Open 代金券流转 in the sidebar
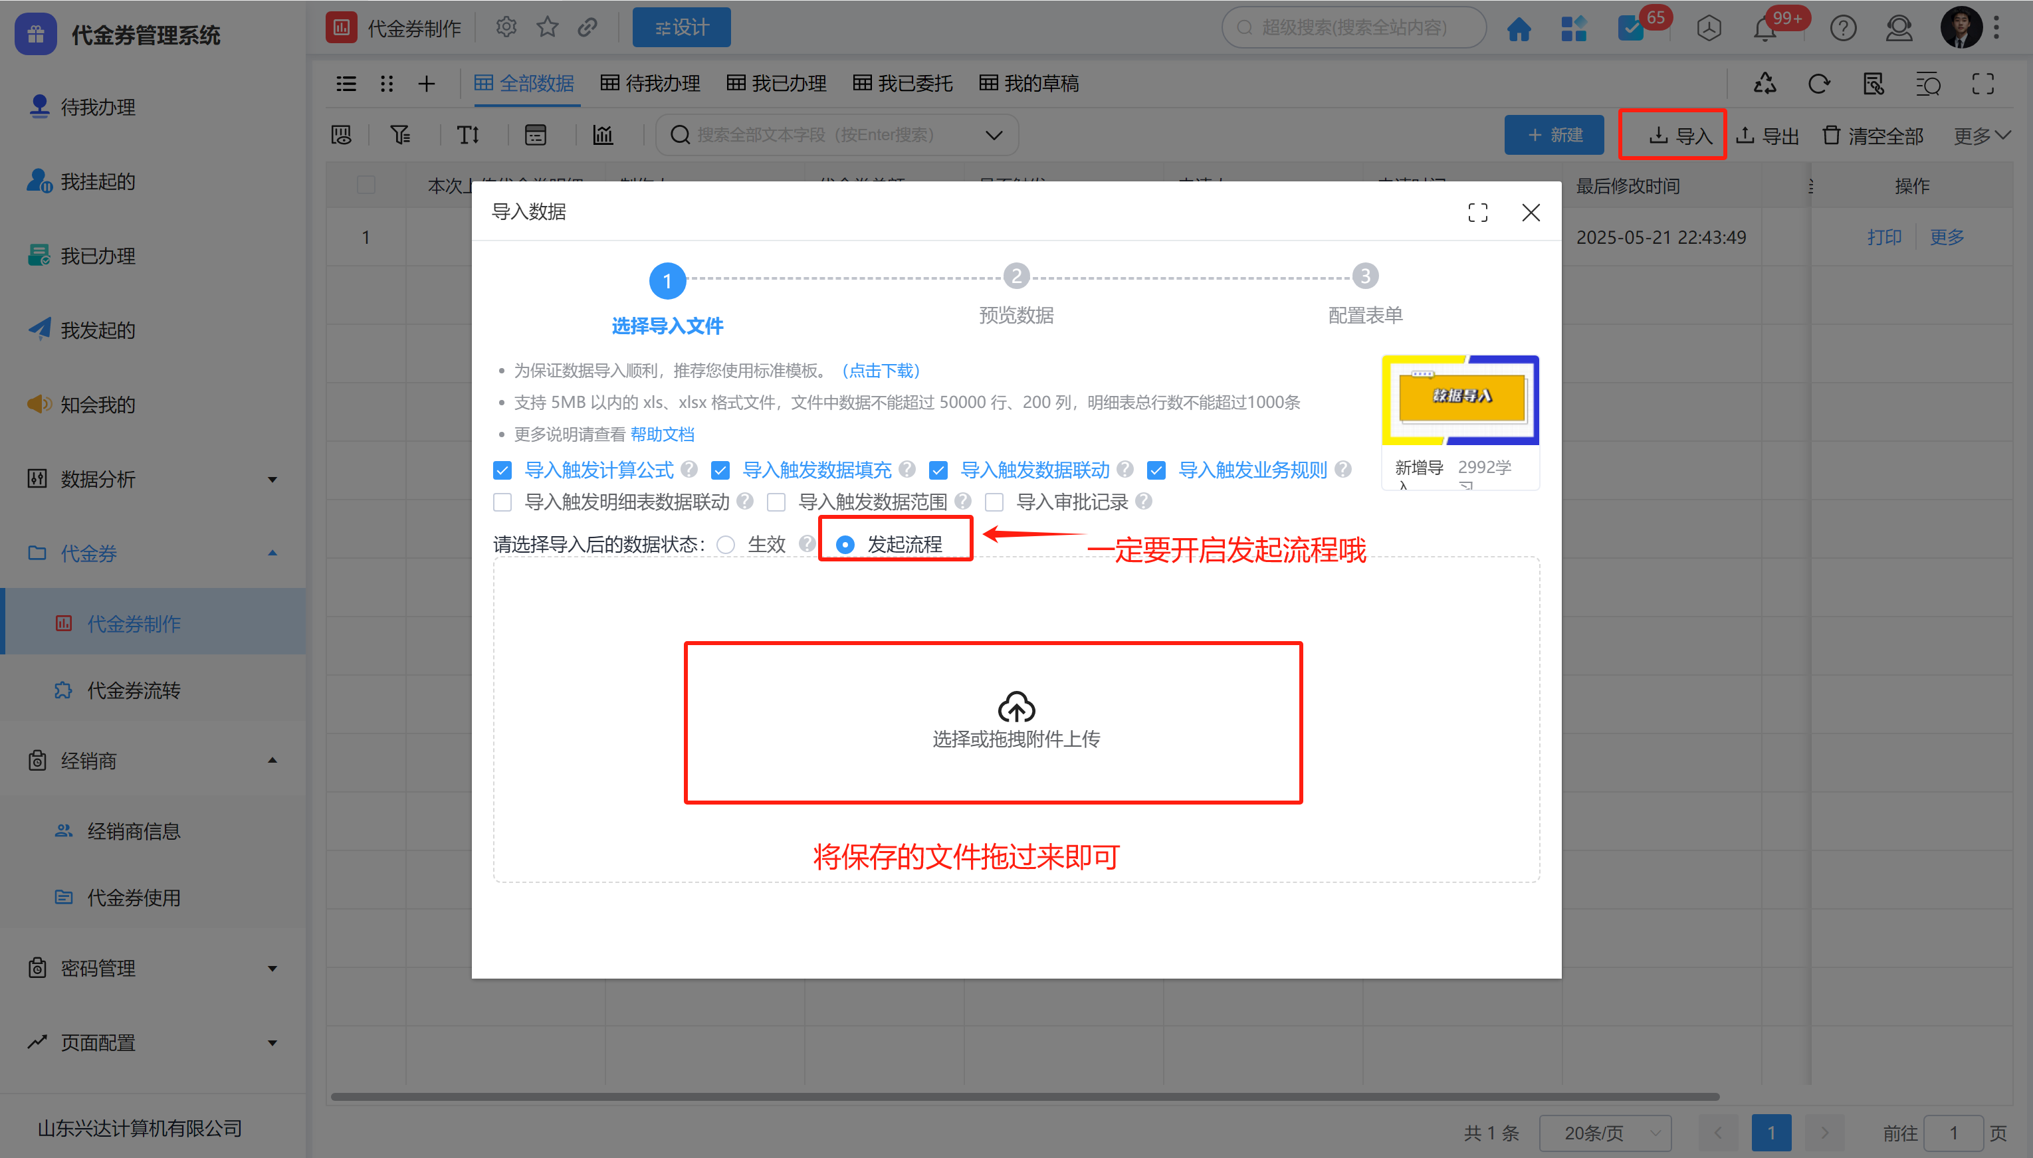 [x=134, y=690]
